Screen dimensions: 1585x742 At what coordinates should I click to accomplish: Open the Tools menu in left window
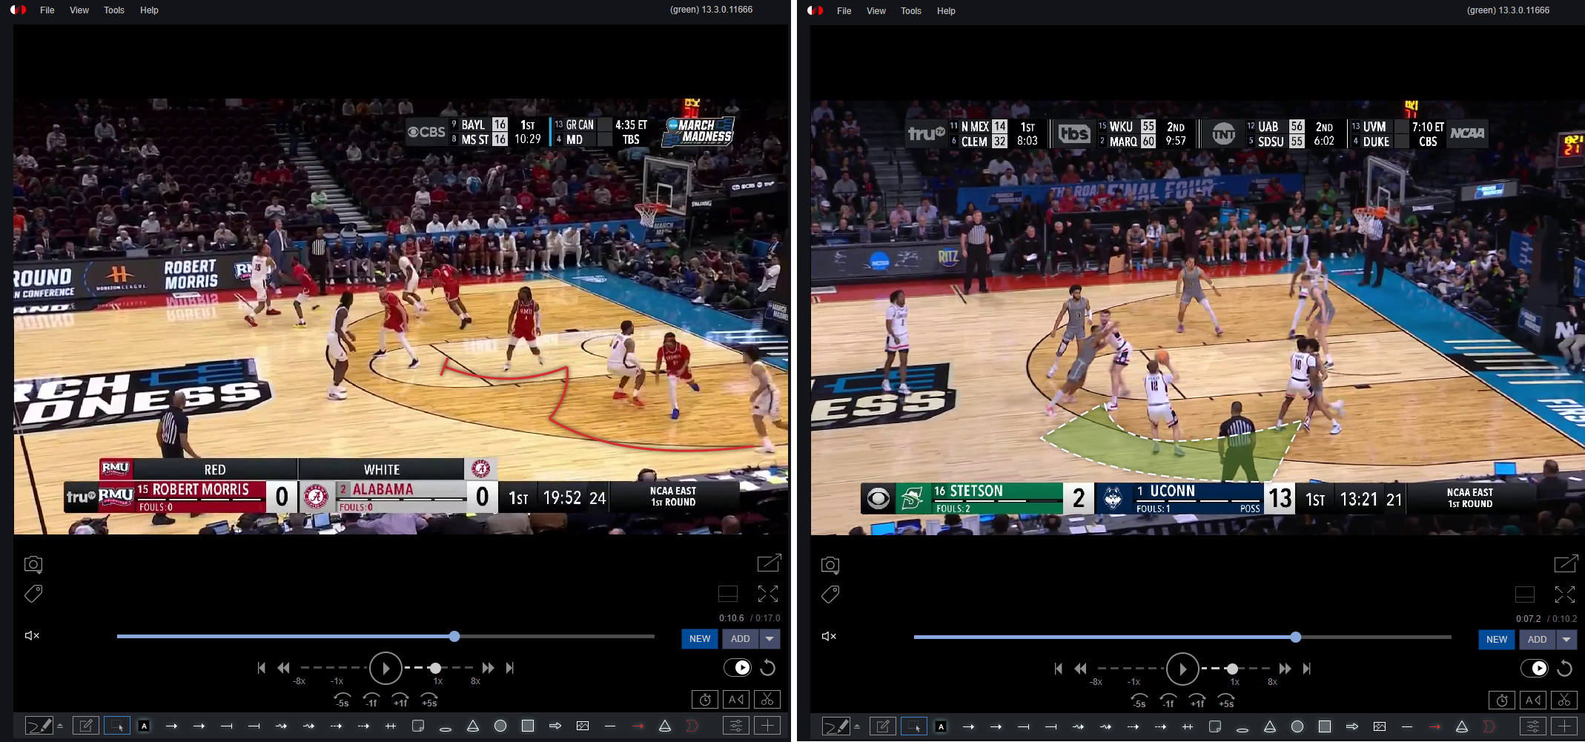point(114,10)
